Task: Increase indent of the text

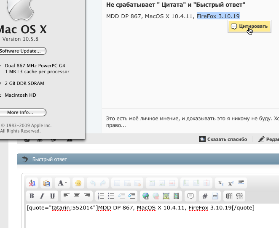Action: [131, 196]
